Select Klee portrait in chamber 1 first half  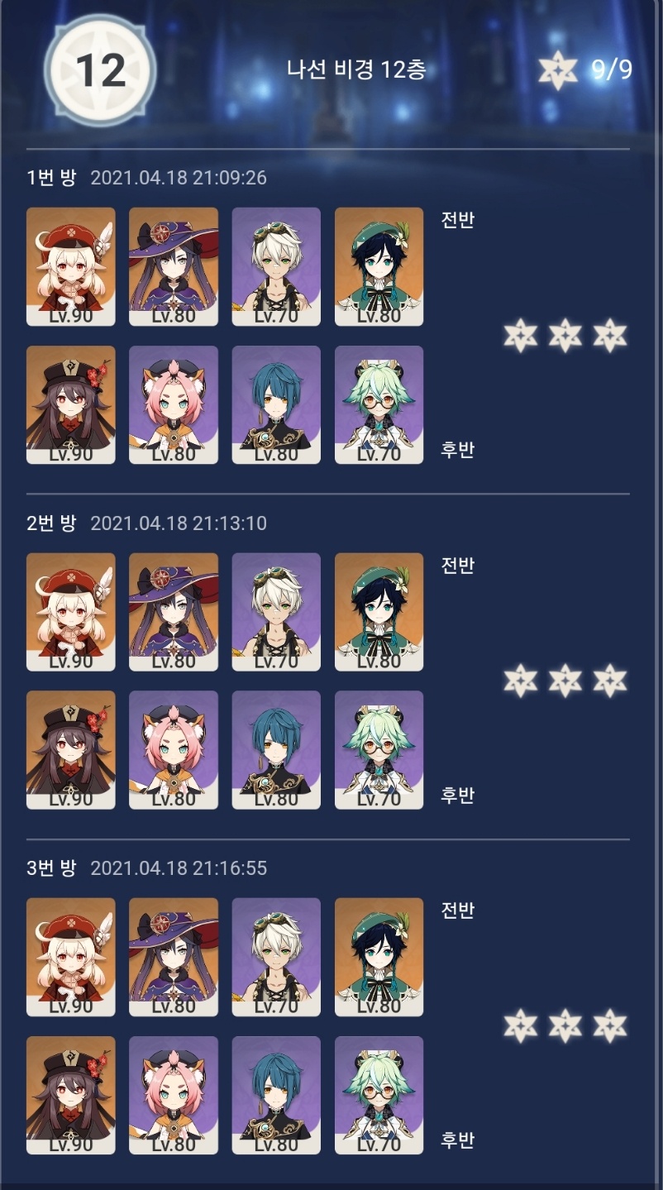71,266
